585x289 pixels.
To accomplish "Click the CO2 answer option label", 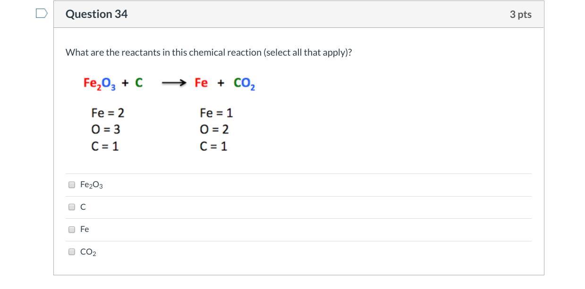I will 88,252.
